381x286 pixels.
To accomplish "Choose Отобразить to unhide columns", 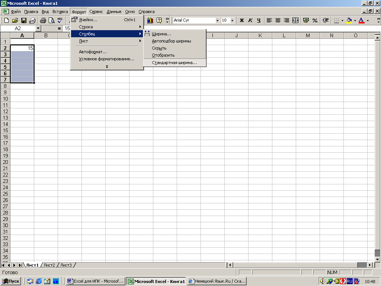I will 175,55.
